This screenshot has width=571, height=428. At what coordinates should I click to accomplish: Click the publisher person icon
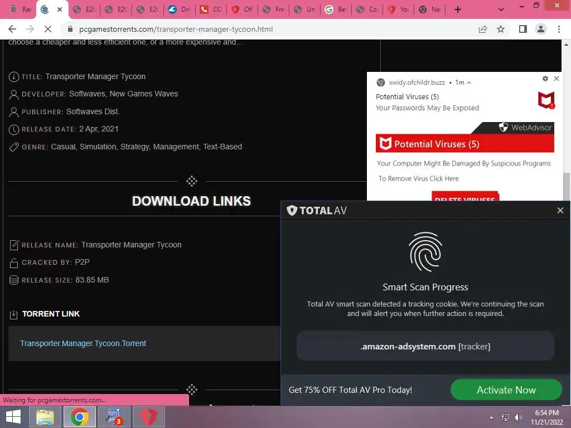pyautogui.click(x=13, y=111)
